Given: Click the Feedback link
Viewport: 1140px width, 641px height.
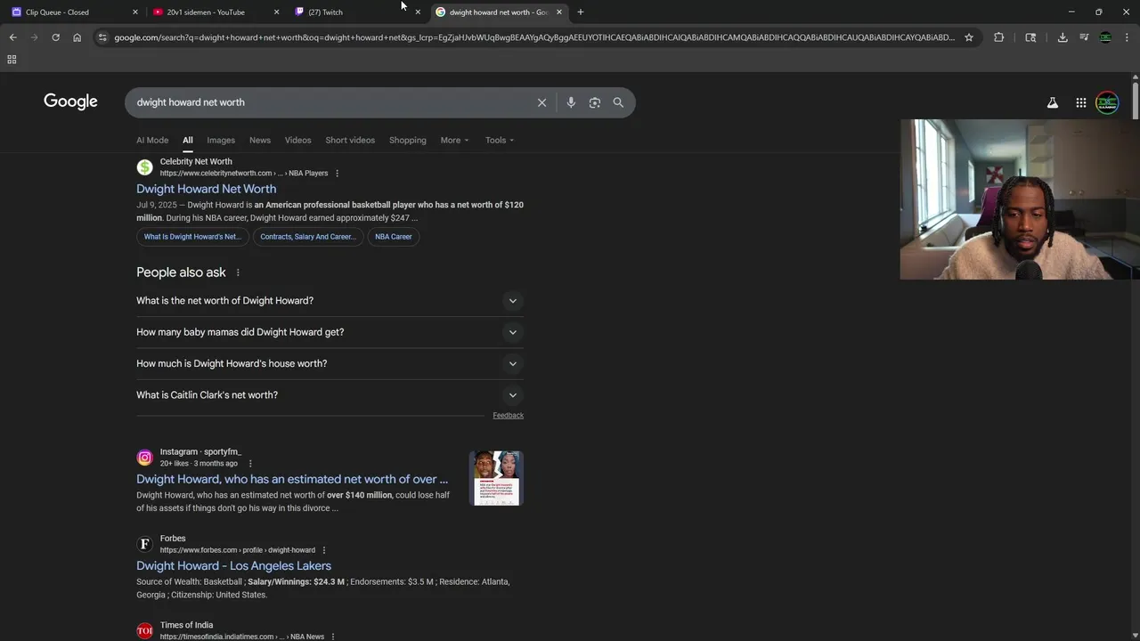Looking at the screenshot, I should pyautogui.click(x=508, y=416).
